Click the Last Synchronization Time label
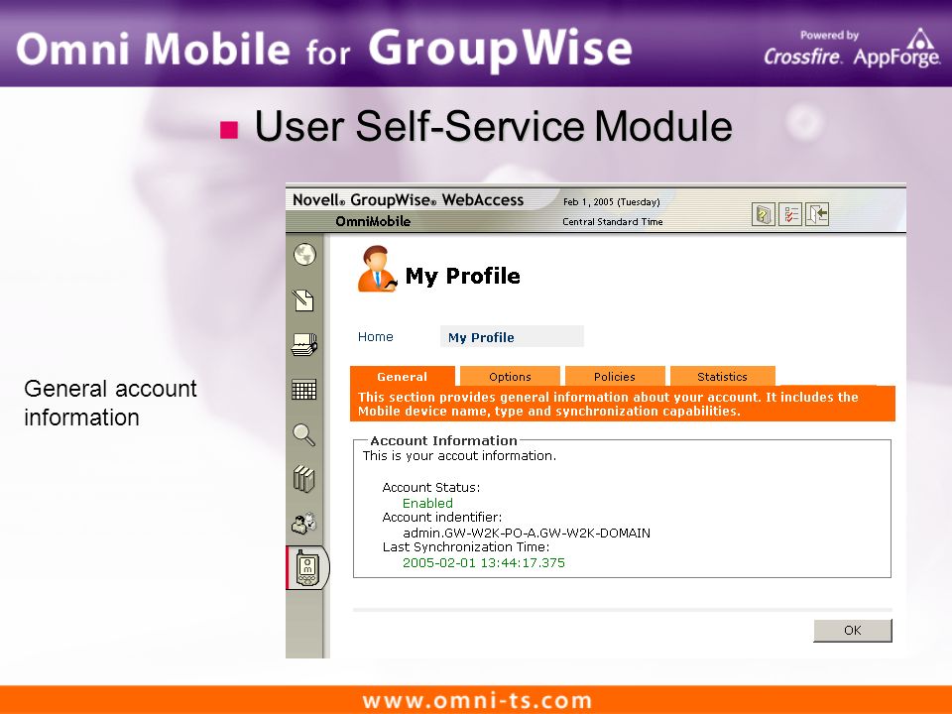This screenshot has height=714, width=952. (x=466, y=547)
